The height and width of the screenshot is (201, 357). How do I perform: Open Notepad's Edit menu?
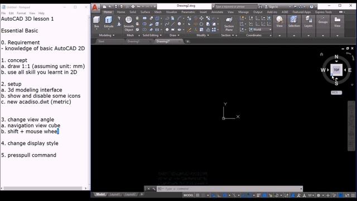(x=11, y=13)
